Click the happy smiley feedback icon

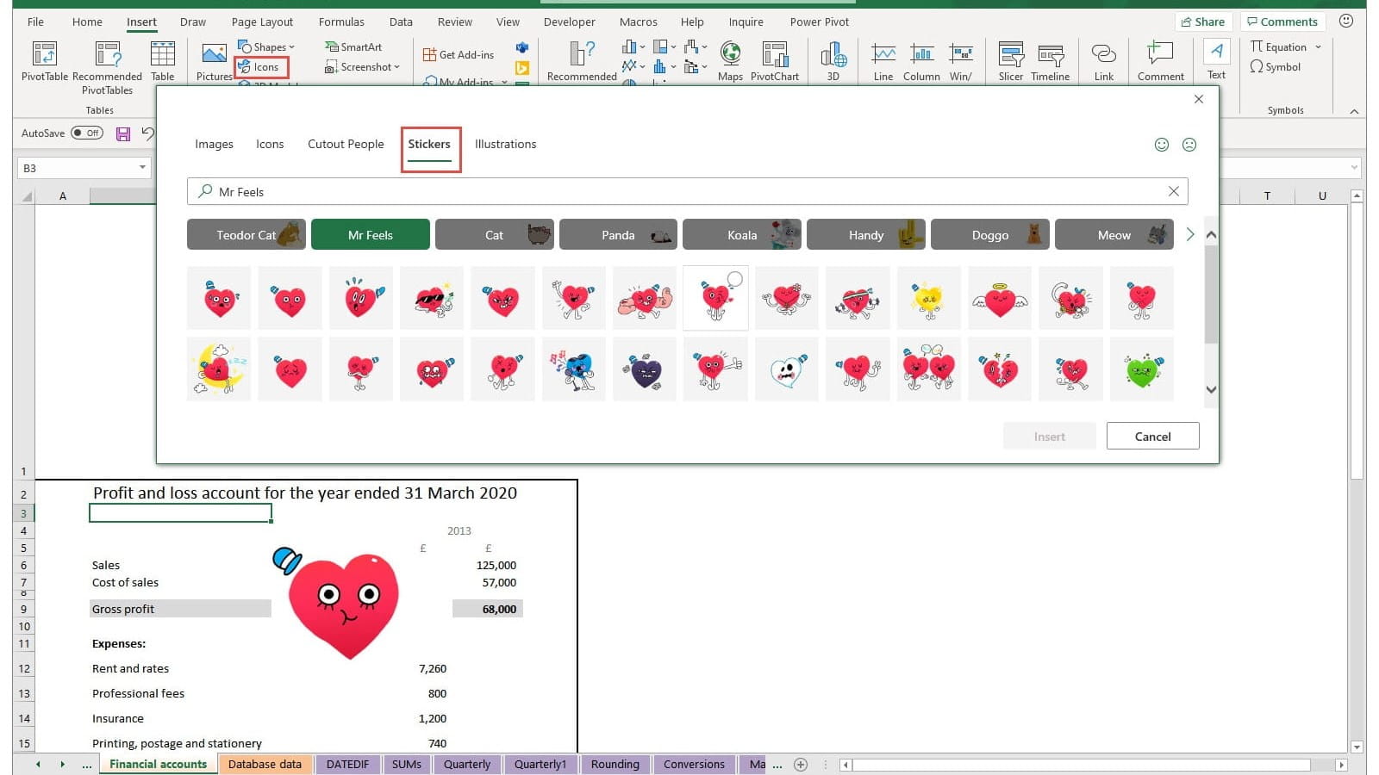pos(1162,145)
